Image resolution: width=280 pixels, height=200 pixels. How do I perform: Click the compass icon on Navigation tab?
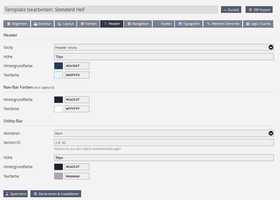[x=129, y=24]
